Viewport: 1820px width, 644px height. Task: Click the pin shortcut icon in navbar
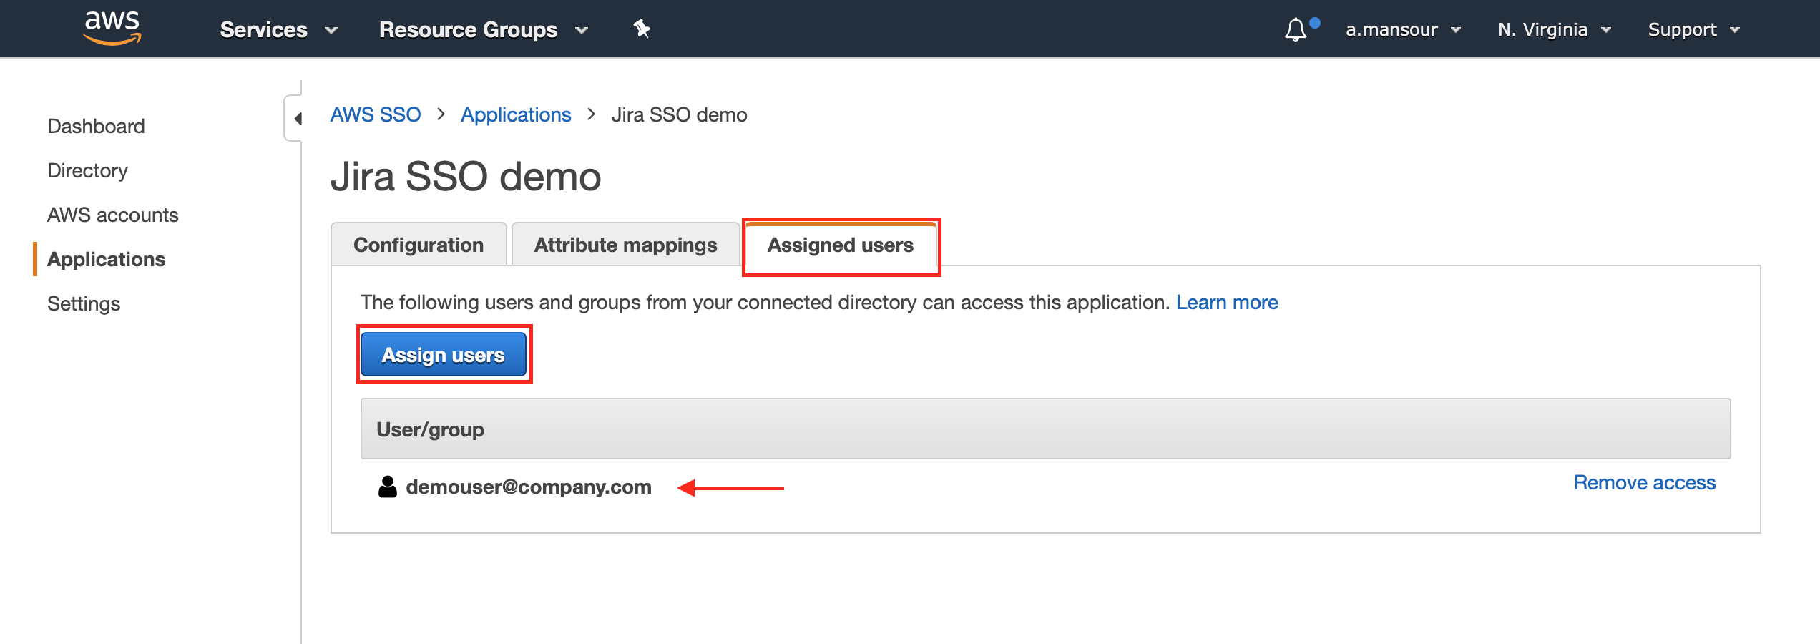[x=642, y=29]
